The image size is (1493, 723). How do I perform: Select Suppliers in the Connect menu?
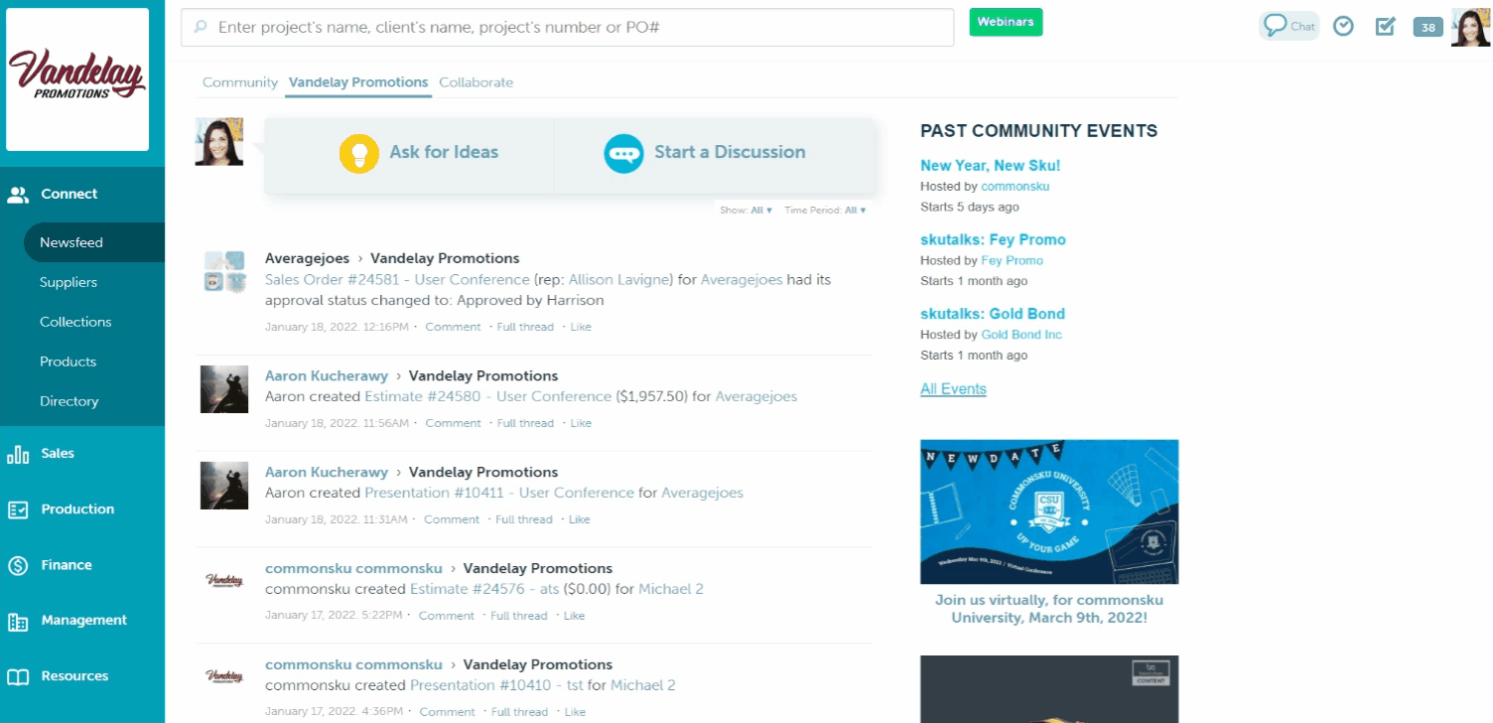pos(68,282)
